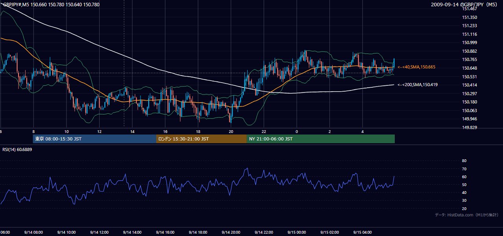503x236 pixels.
Task: Click the 9/14 16:00 time axis label
Action: coord(165,232)
